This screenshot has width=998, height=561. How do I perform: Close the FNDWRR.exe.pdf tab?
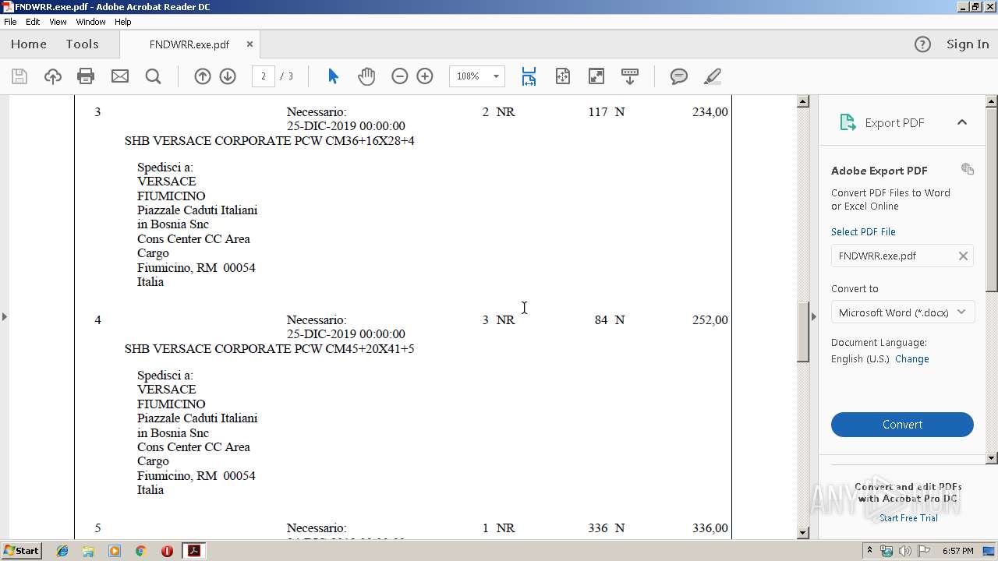coord(249,44)
